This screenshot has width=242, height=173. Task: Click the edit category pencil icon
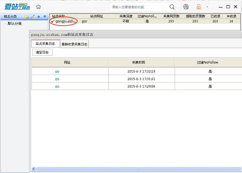pos(32,17)
